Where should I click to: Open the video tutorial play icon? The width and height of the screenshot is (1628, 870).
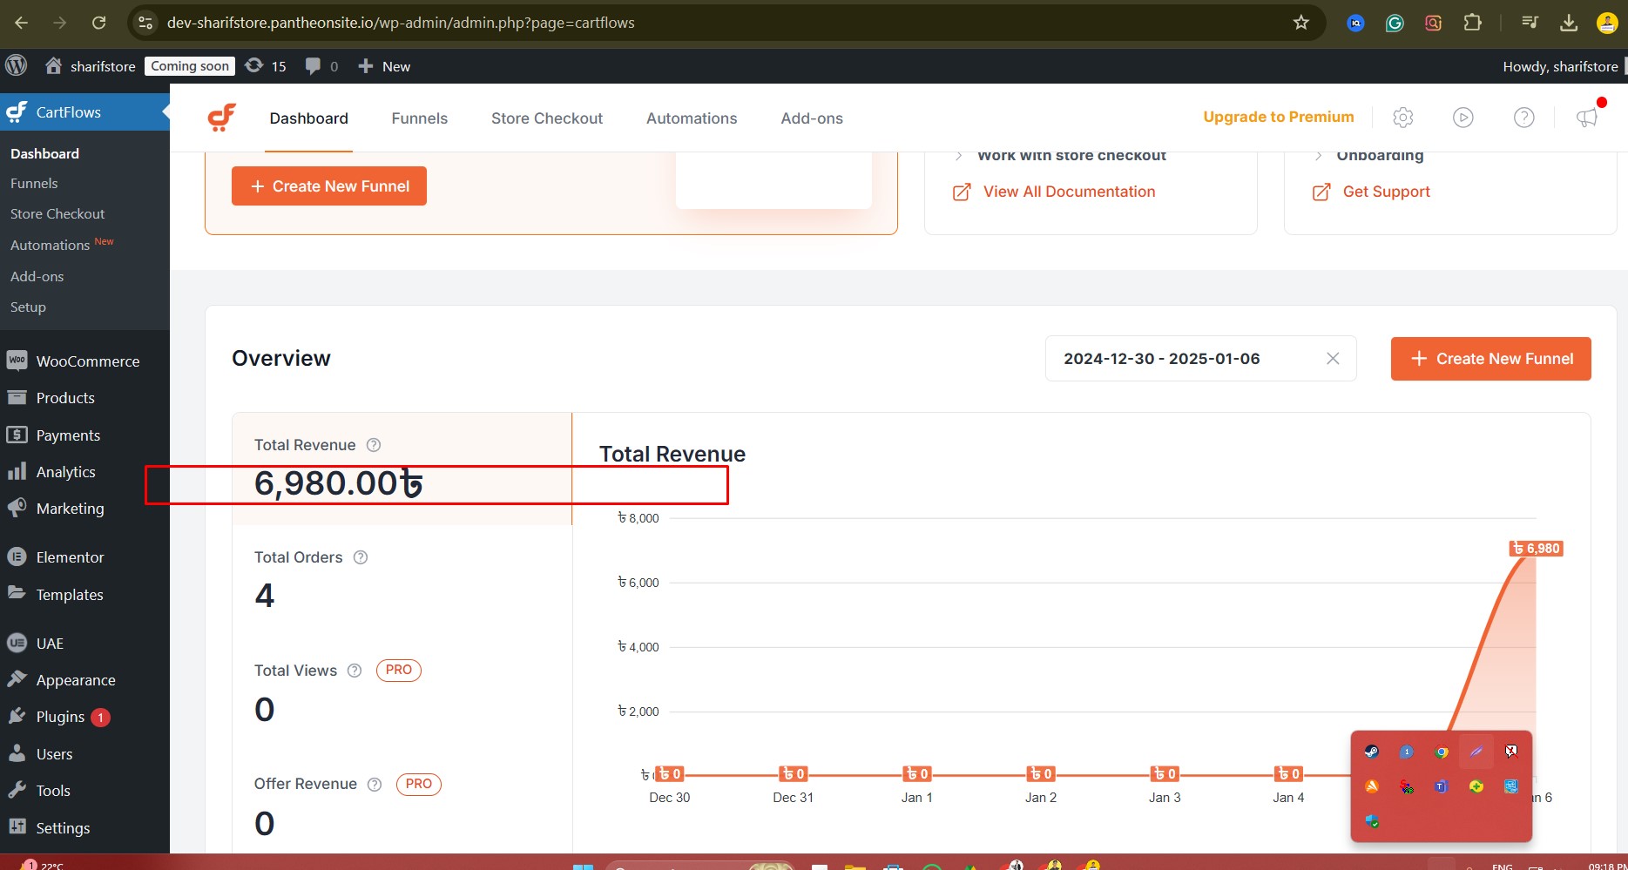(x=1463, y=118)
